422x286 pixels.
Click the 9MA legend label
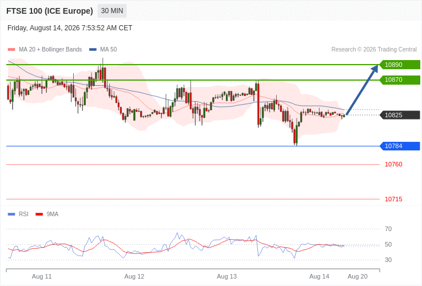coord(53,214)
